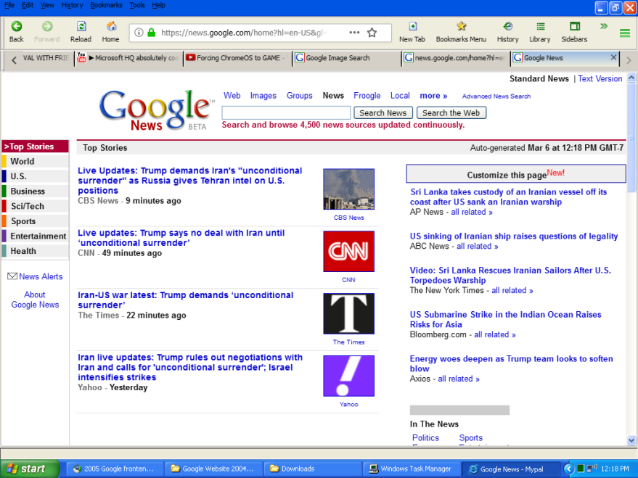The width and height of the screenshot is (638, 478).
Task: Open the Home page icon
Action: click(x=111, y=27)
